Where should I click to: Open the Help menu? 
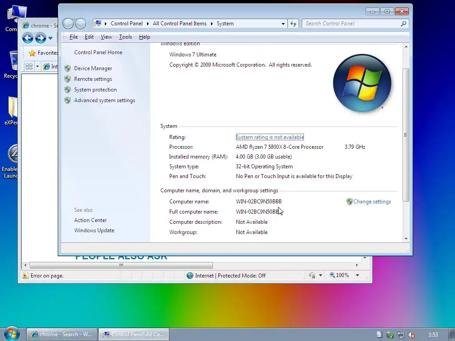coord(144,37)
